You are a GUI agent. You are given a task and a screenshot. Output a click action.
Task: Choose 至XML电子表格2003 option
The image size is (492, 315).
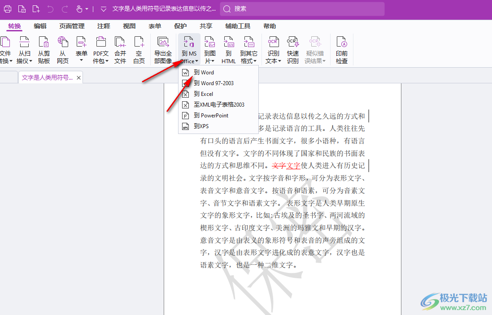218,105
